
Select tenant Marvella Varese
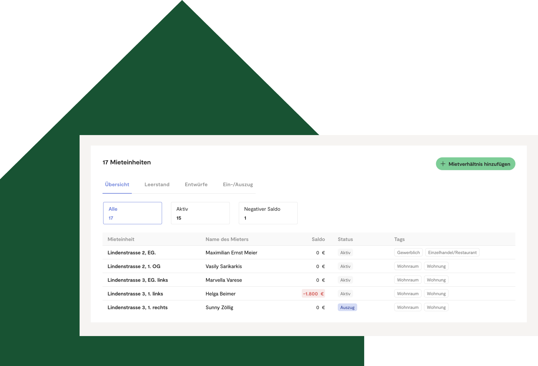[x=224, y=280]
